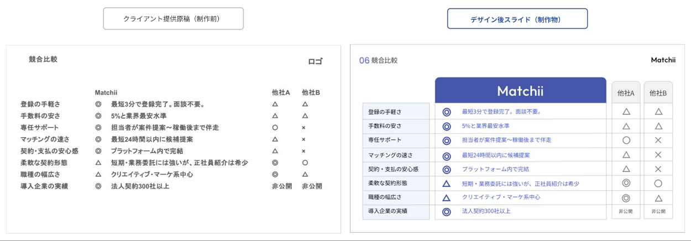This screenshot has width=691, height=241.
Task: Click Matchii logo at designed slide's top-right
Action: click(663, 60)
